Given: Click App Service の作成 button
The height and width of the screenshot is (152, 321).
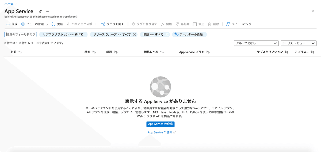Looking at the screenshot, I should point(160,124).
